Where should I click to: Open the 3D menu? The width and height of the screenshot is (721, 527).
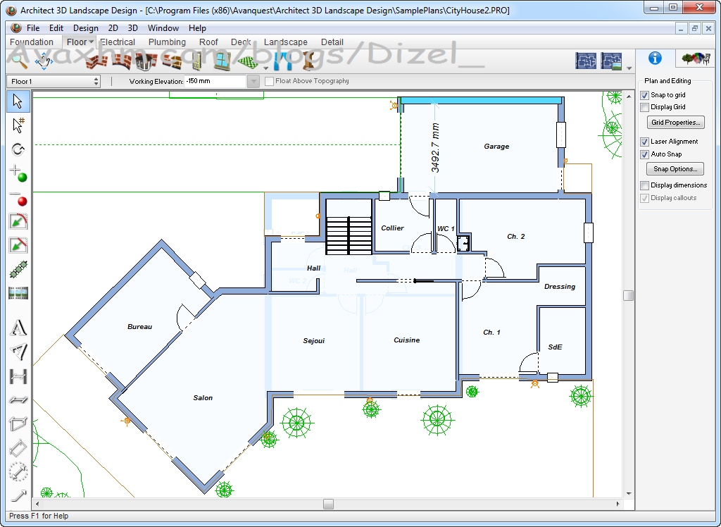click(132, 28)
